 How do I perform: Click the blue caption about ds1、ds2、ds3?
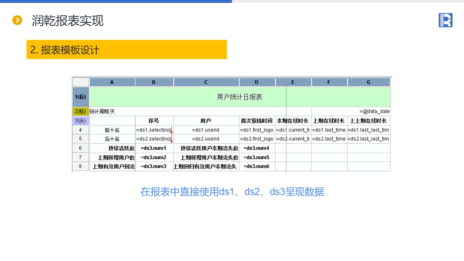[x=232, y=191]
